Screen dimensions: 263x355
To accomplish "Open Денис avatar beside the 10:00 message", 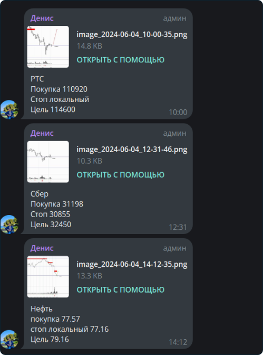I will (9, 109).
